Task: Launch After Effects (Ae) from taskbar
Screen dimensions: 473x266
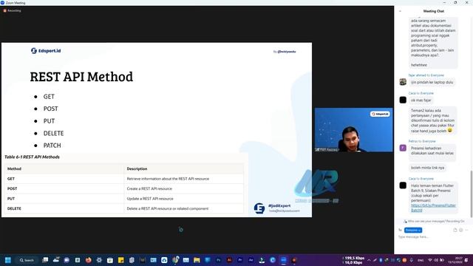Action: coord(251,260)
